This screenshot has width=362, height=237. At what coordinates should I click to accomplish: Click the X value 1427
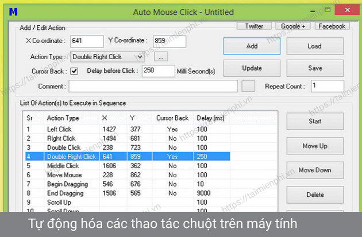point(109,129)
